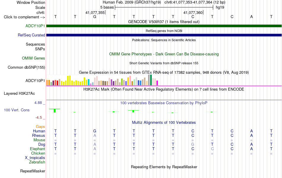Click the tallest green PhyloP conservation bar
The height and width of the screenshot is (178, 282).
tap(55, 111)
